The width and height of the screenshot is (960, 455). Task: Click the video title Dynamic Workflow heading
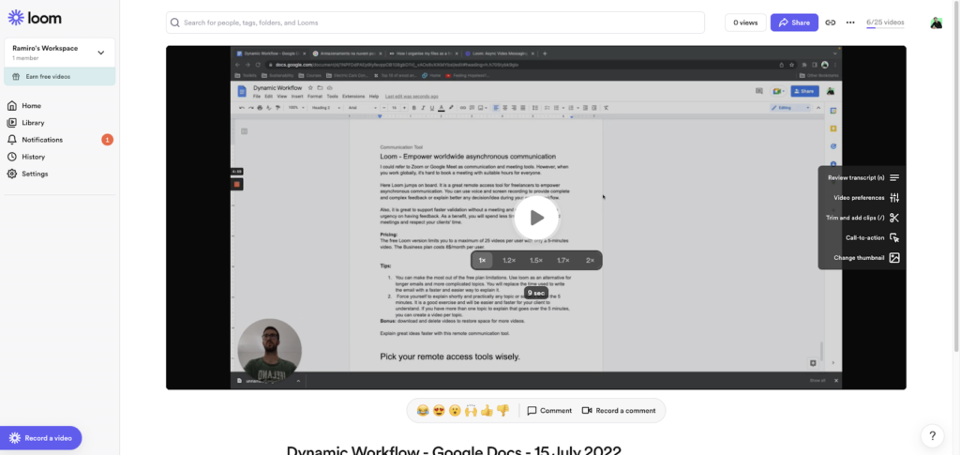click(x=454, y=450)
